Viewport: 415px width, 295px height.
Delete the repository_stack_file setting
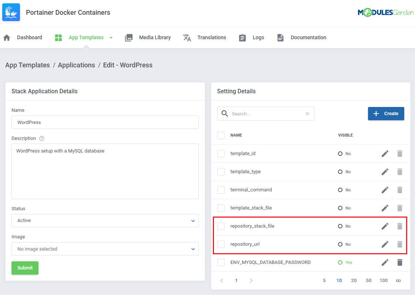[400, 226]
